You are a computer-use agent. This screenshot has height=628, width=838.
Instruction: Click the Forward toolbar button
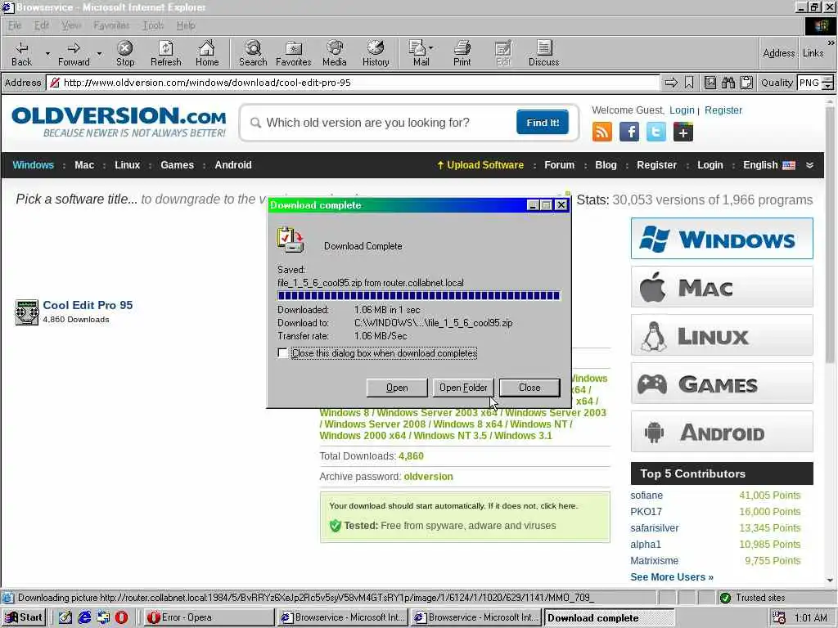point(74,54)
